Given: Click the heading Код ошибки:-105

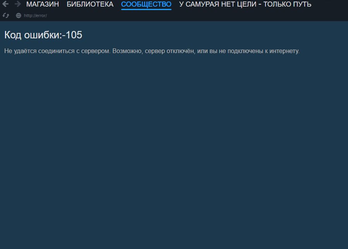Looking at the screenshot, I should click(43, 35).
